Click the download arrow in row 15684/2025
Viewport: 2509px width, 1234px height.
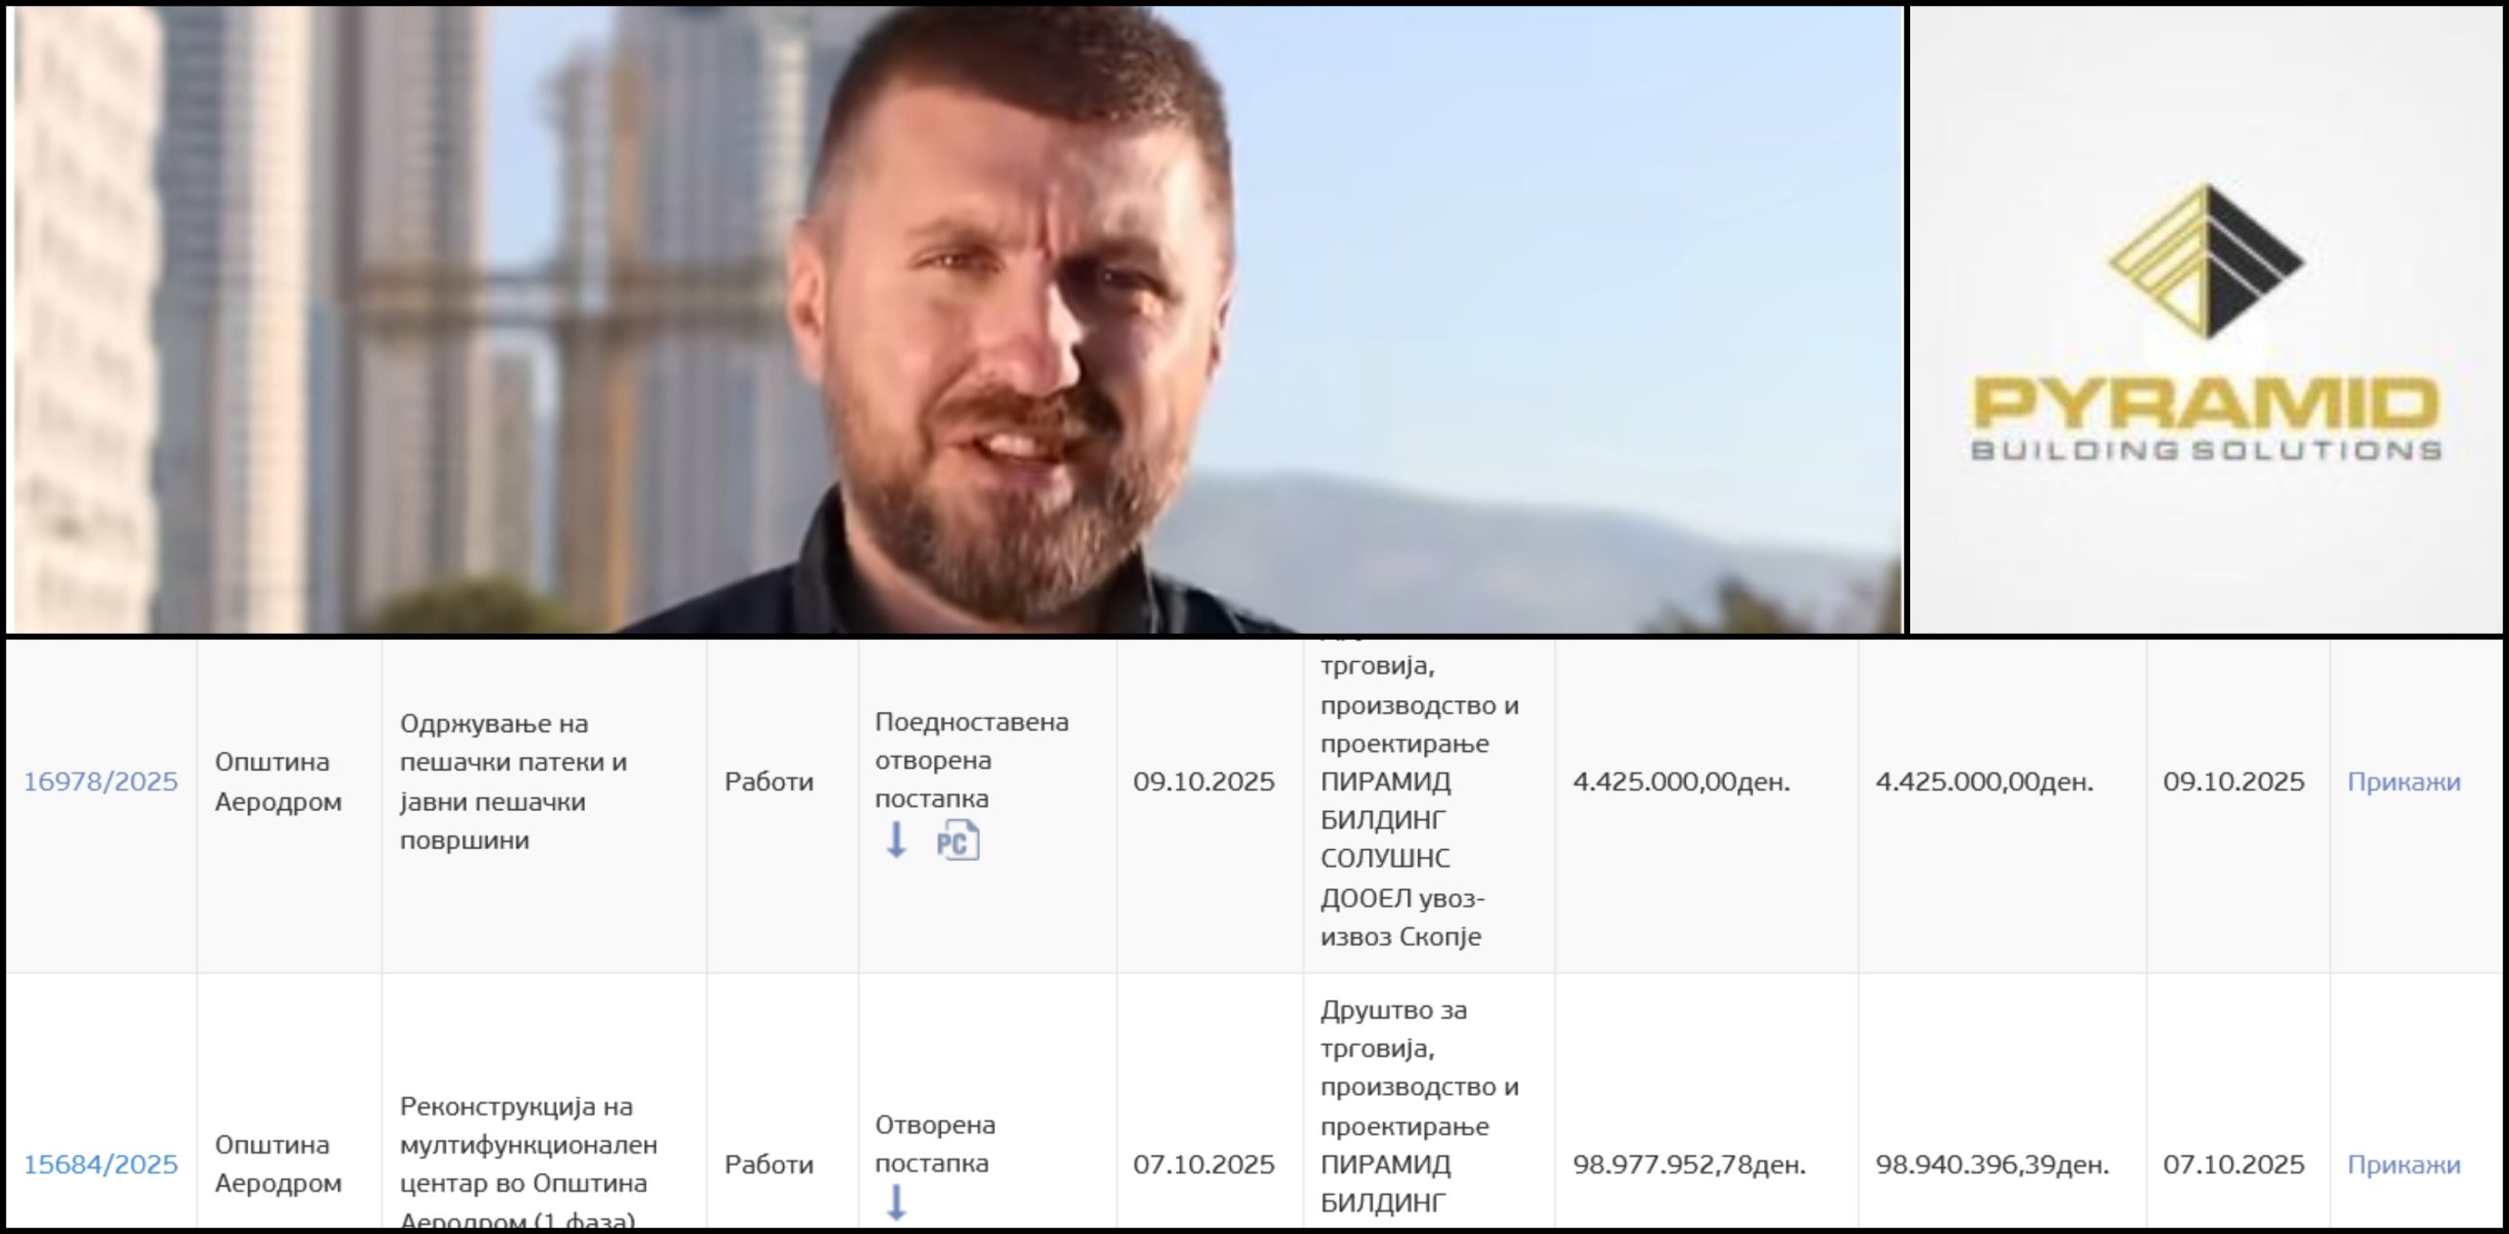coord(896,1202)
